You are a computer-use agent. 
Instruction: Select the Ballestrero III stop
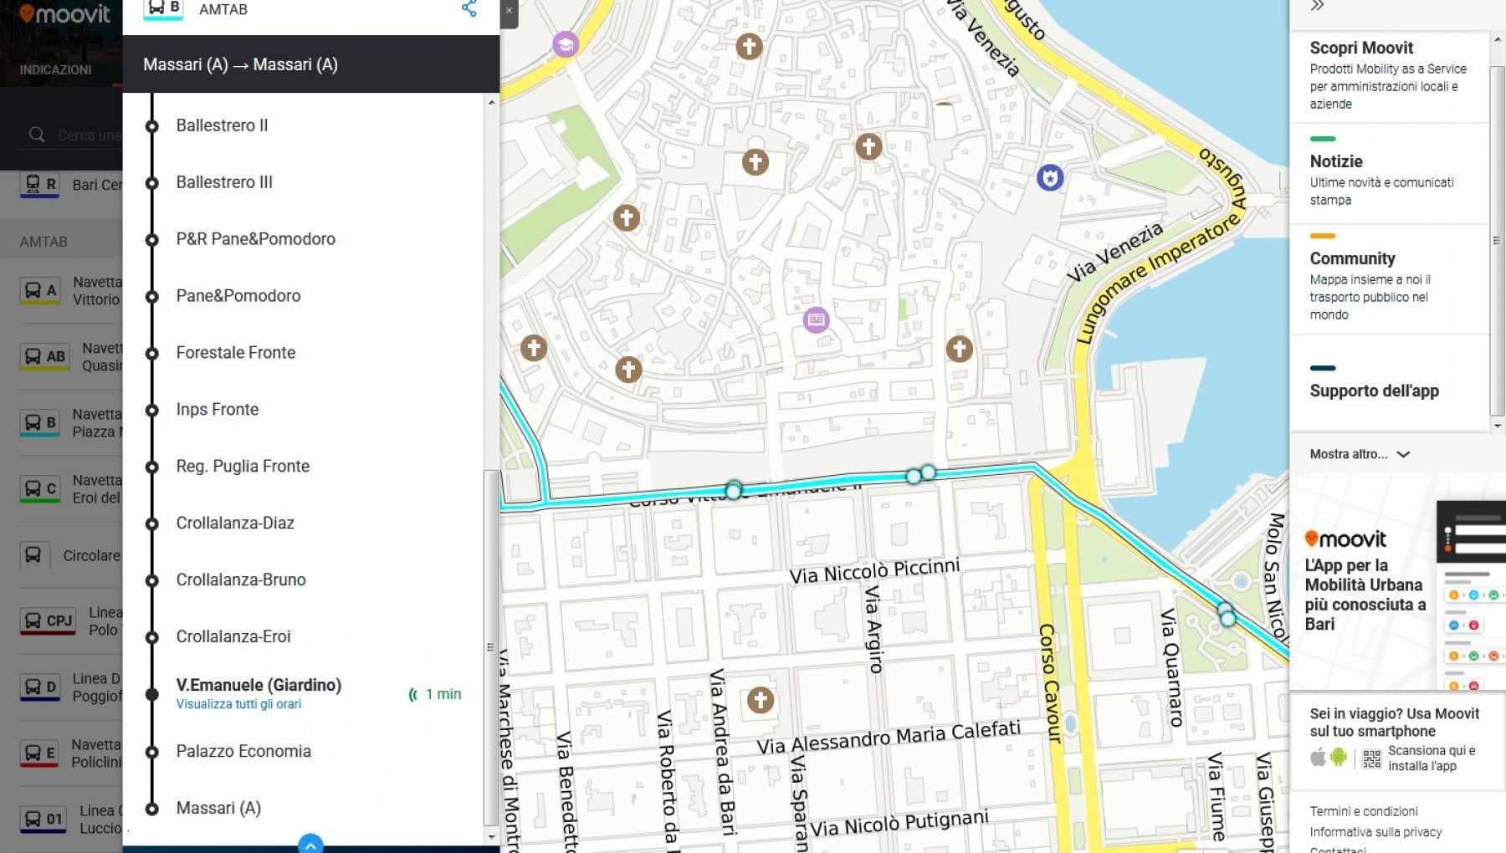point(224,182)
